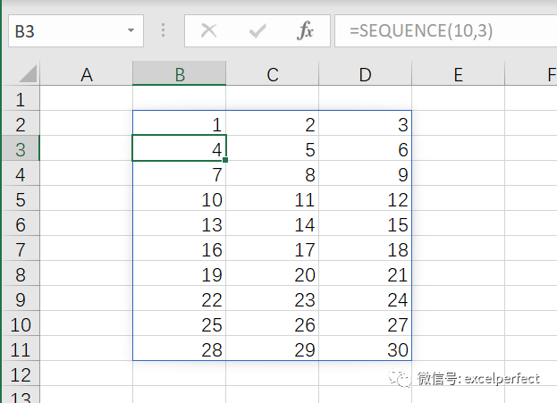
Task: Click the Name Box showing B3
Action: [x=63, y=31]
